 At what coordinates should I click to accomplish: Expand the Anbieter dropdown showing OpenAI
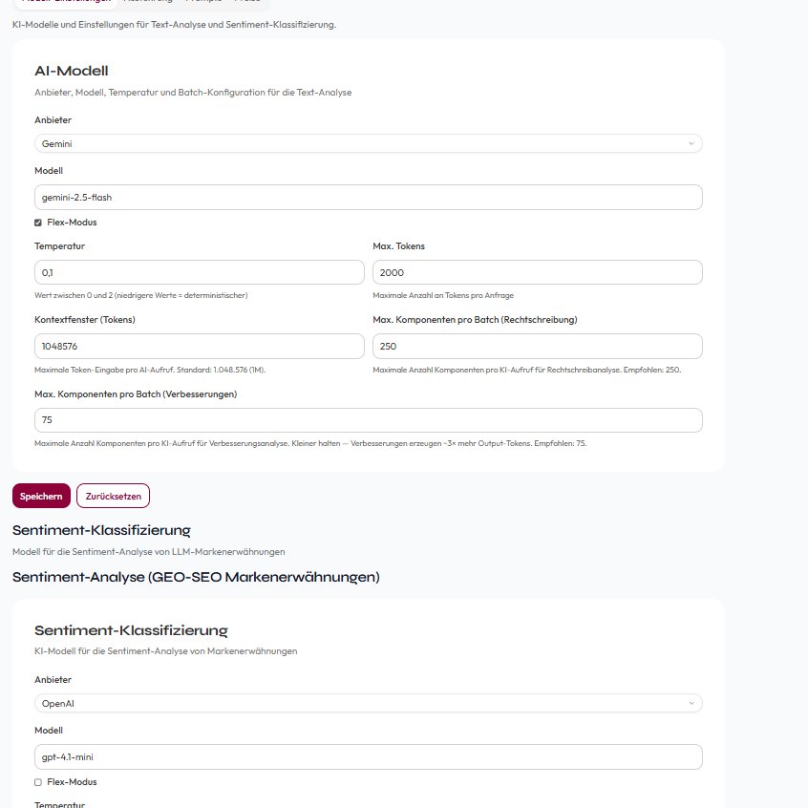coord(368,703)
